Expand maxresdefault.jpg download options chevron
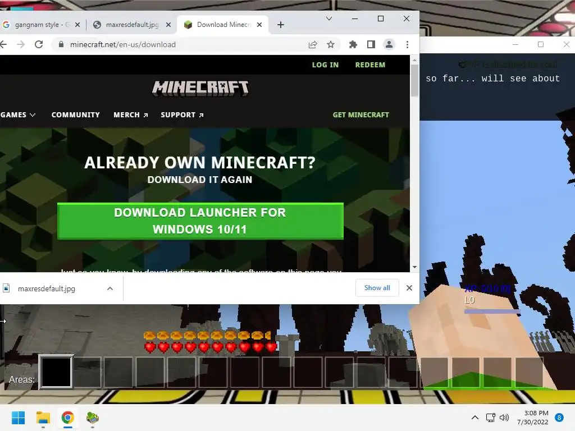Screen dimensions: 575x431 [x=110, y=288]
